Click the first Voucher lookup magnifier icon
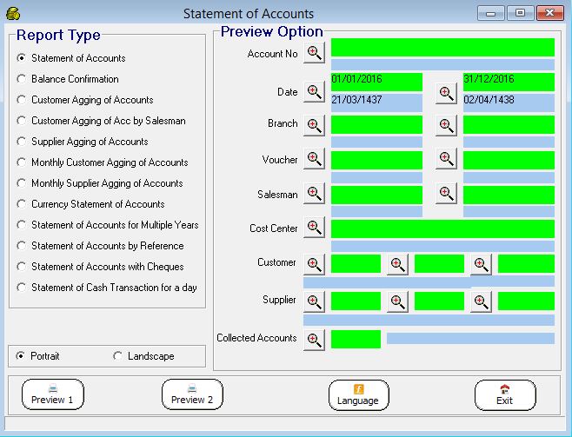The height and width of the screenshot is (437, 572). tap(314, 158)
